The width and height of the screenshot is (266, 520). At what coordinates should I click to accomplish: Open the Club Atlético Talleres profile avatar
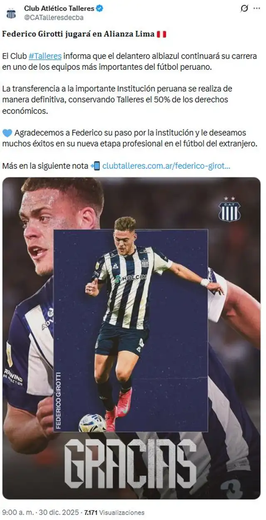click(x=11, y=13)
